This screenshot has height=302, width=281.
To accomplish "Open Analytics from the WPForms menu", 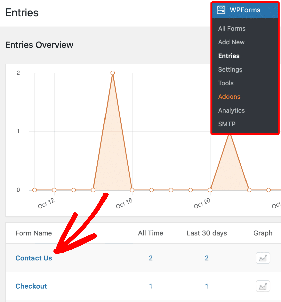I will tap(231, 110).
